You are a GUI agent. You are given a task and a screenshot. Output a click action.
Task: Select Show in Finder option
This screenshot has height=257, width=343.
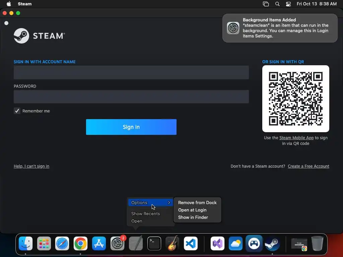pos(193,217)
